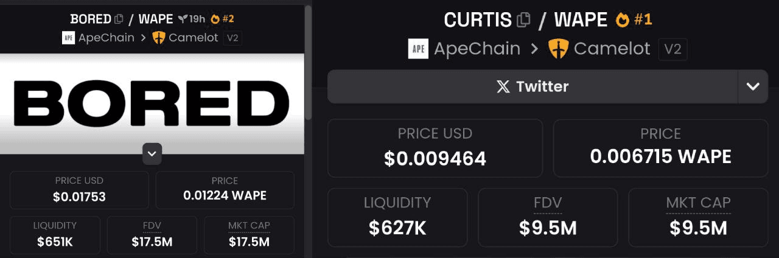Copy the CURTIS token address icon
779x258 pixels.
click(523, 20)
